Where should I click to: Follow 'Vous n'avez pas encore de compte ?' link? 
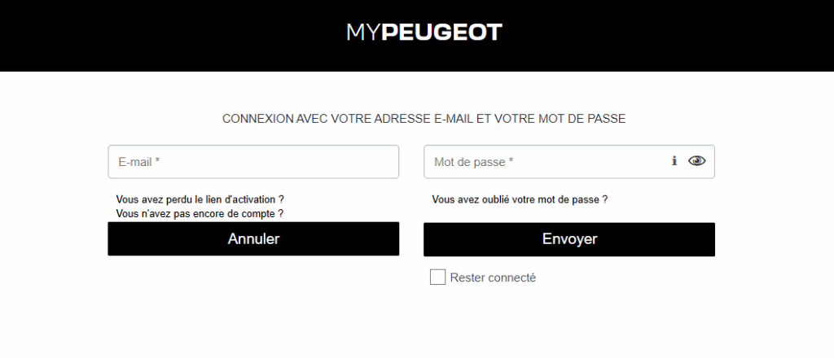tap(200, 213)
